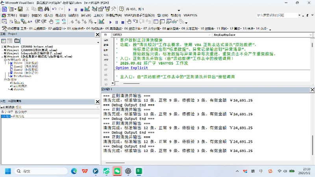Toggle Design Mode in the top toolbar
Image resolution: width=315 pixels, height=177 pixels.
tap(87, 9)
